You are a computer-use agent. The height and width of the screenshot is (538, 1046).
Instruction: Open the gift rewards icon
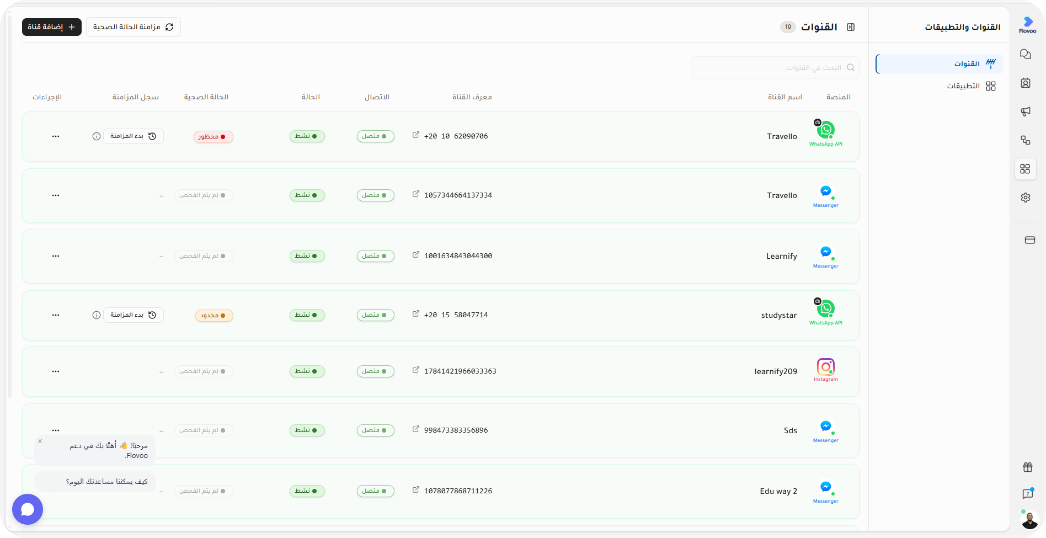point(1028,467)
